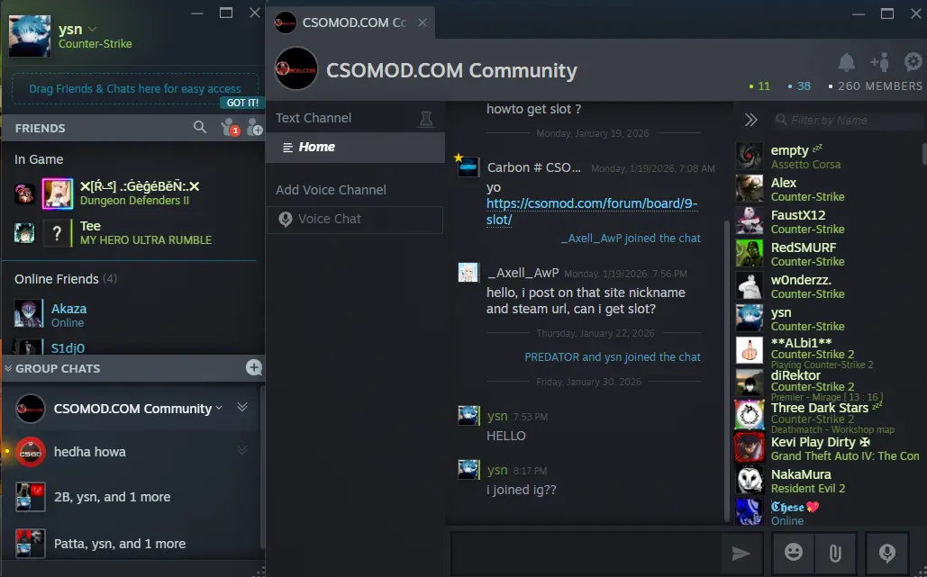927x577 pixels.
Task: Click the Text Channel pin icon
Action: [x=425, y=119]
